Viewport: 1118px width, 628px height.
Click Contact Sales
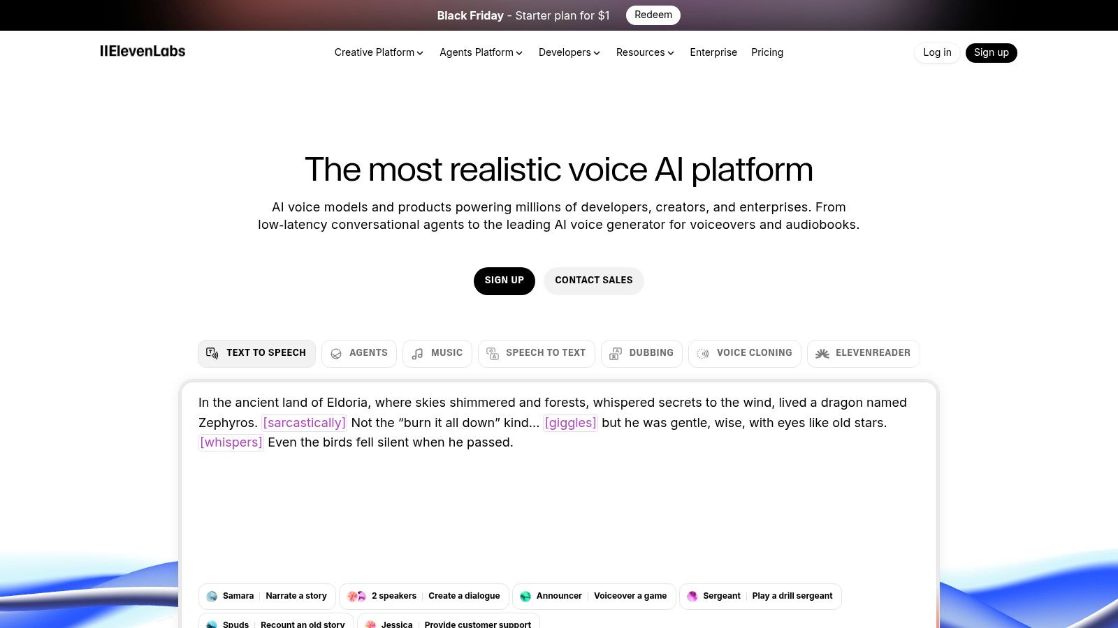tap(593, 281)
